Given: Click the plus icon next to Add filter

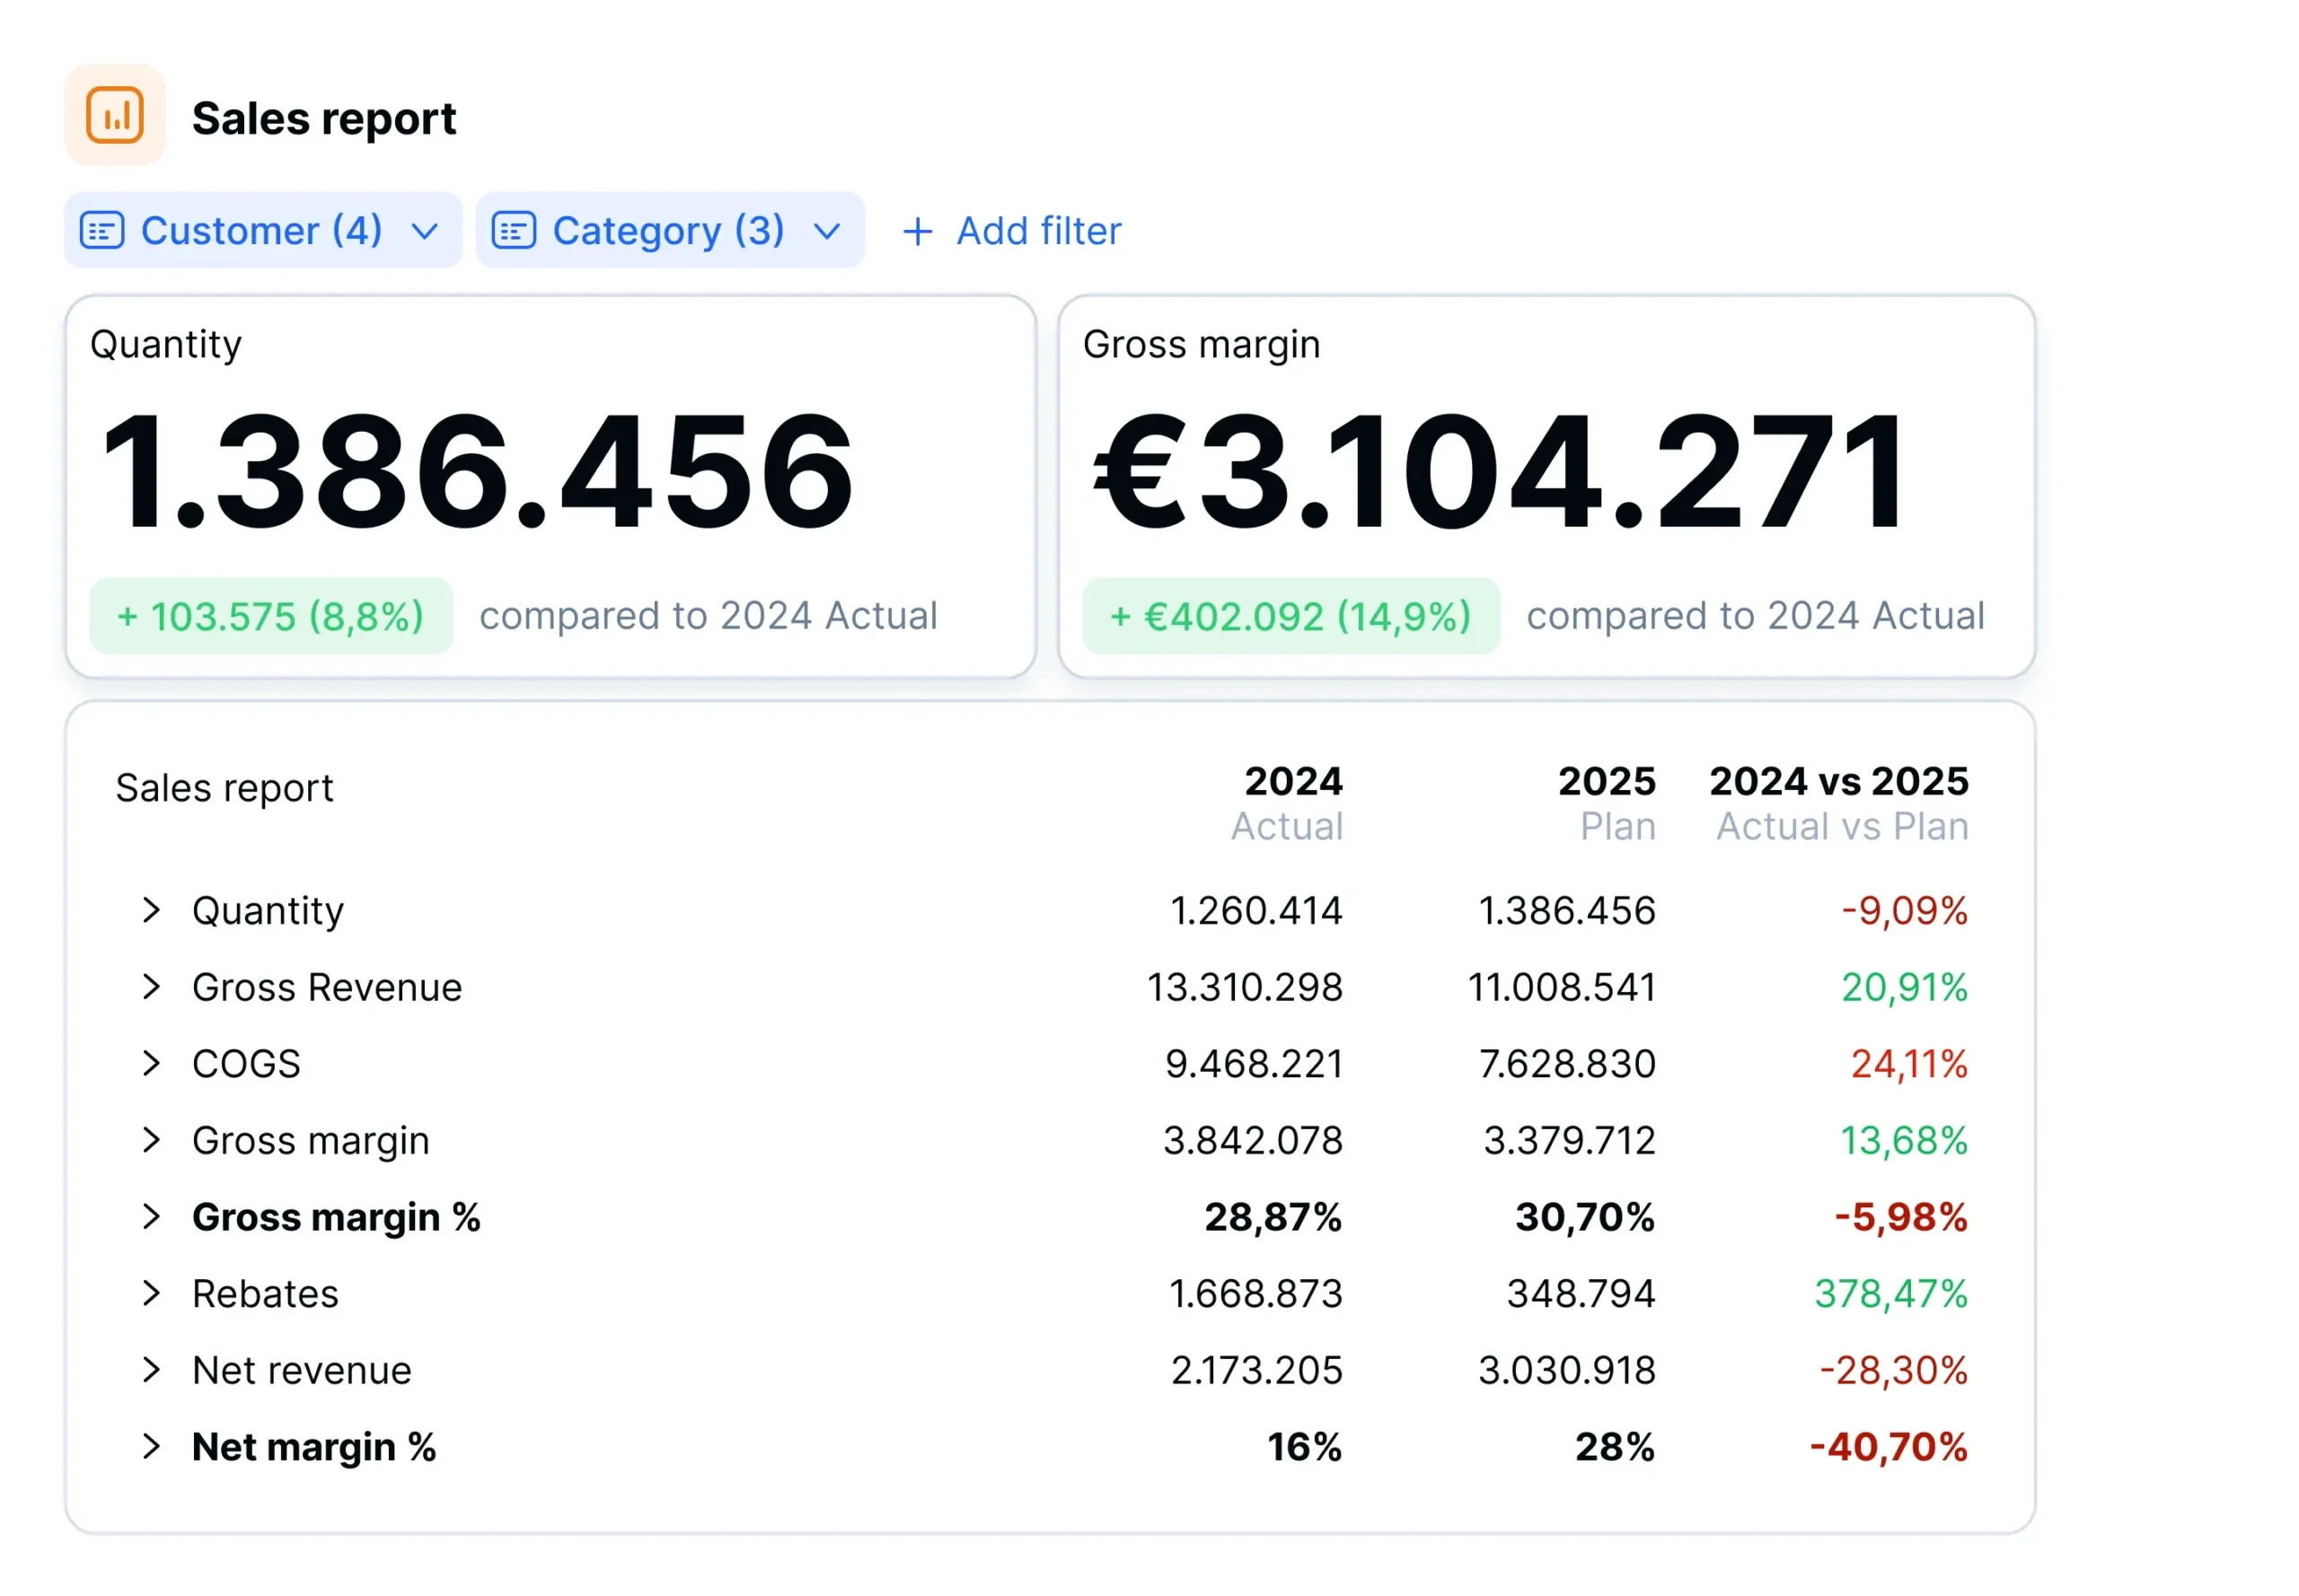Looking at the screenshot, I should (918, 230).
